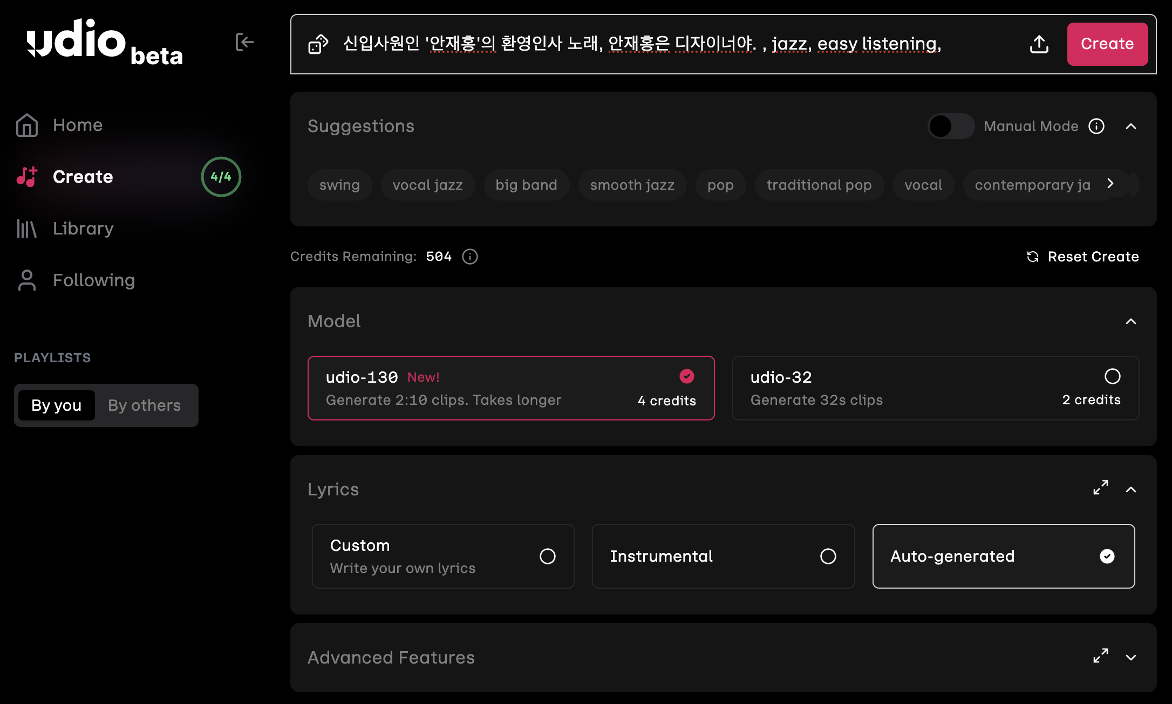Viewport: 1172px width, 704px height.
Task: Click the Create button
Action: [x=1107, y=44]
